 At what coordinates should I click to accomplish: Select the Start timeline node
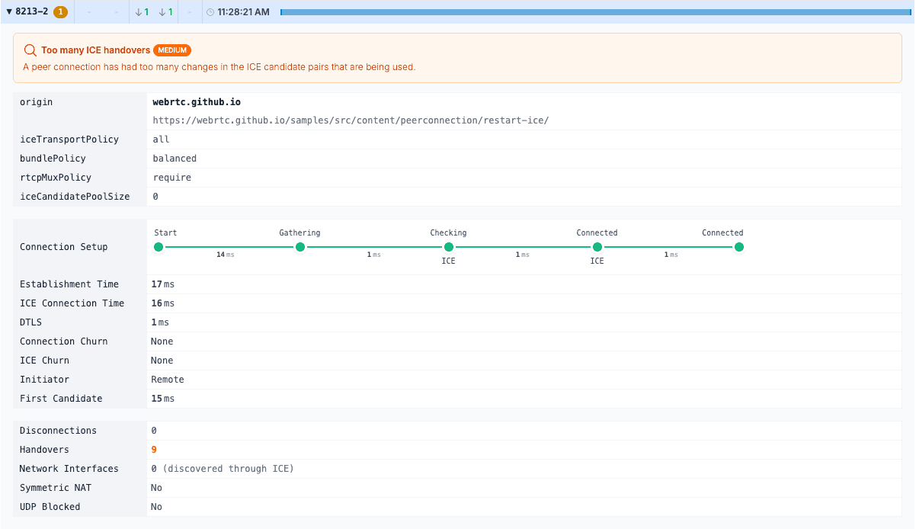tap(159, 247)
